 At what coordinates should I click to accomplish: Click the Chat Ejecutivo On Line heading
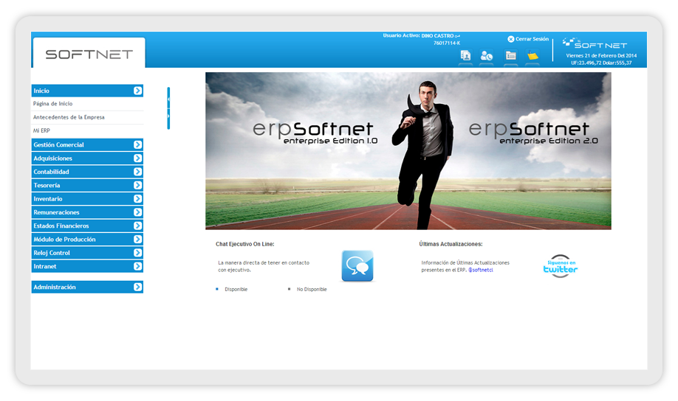[x=244, y=244]
